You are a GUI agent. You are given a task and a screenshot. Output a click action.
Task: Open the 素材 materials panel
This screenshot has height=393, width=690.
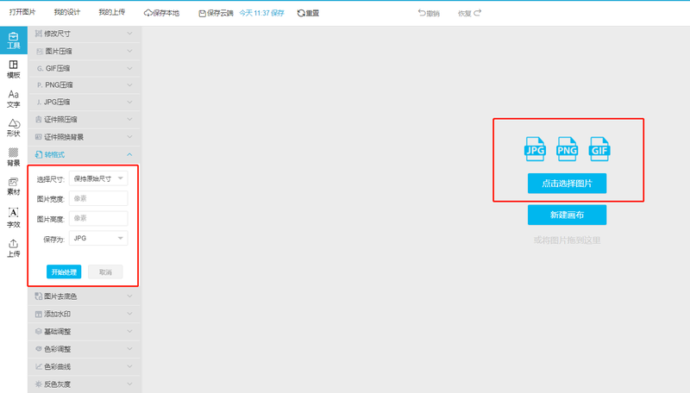click(x=14, y=186)
